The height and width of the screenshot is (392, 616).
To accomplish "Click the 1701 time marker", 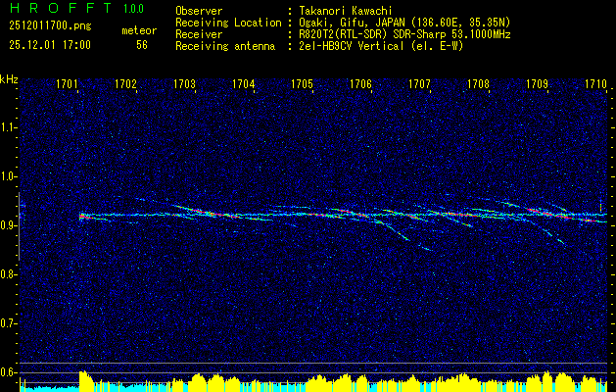I will point(67,84).
